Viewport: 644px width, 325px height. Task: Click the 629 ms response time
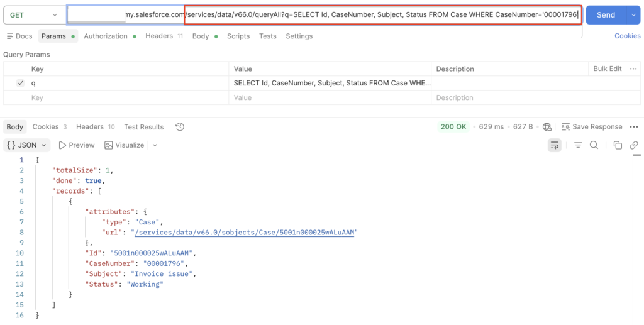[491, 127]
